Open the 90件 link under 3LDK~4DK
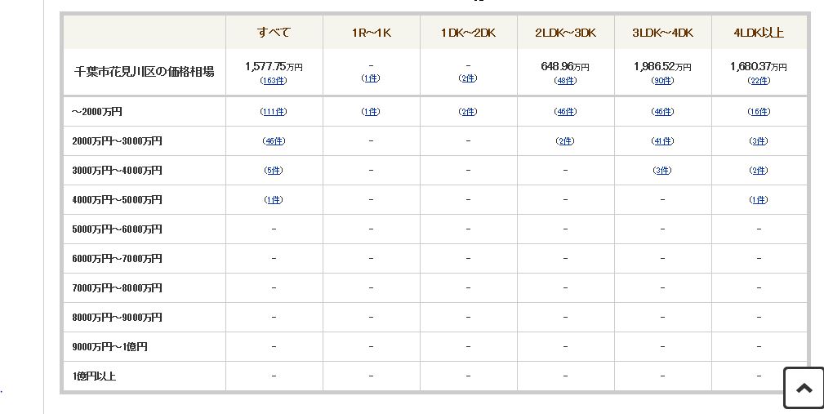824x414 pixels. [662, 80]
